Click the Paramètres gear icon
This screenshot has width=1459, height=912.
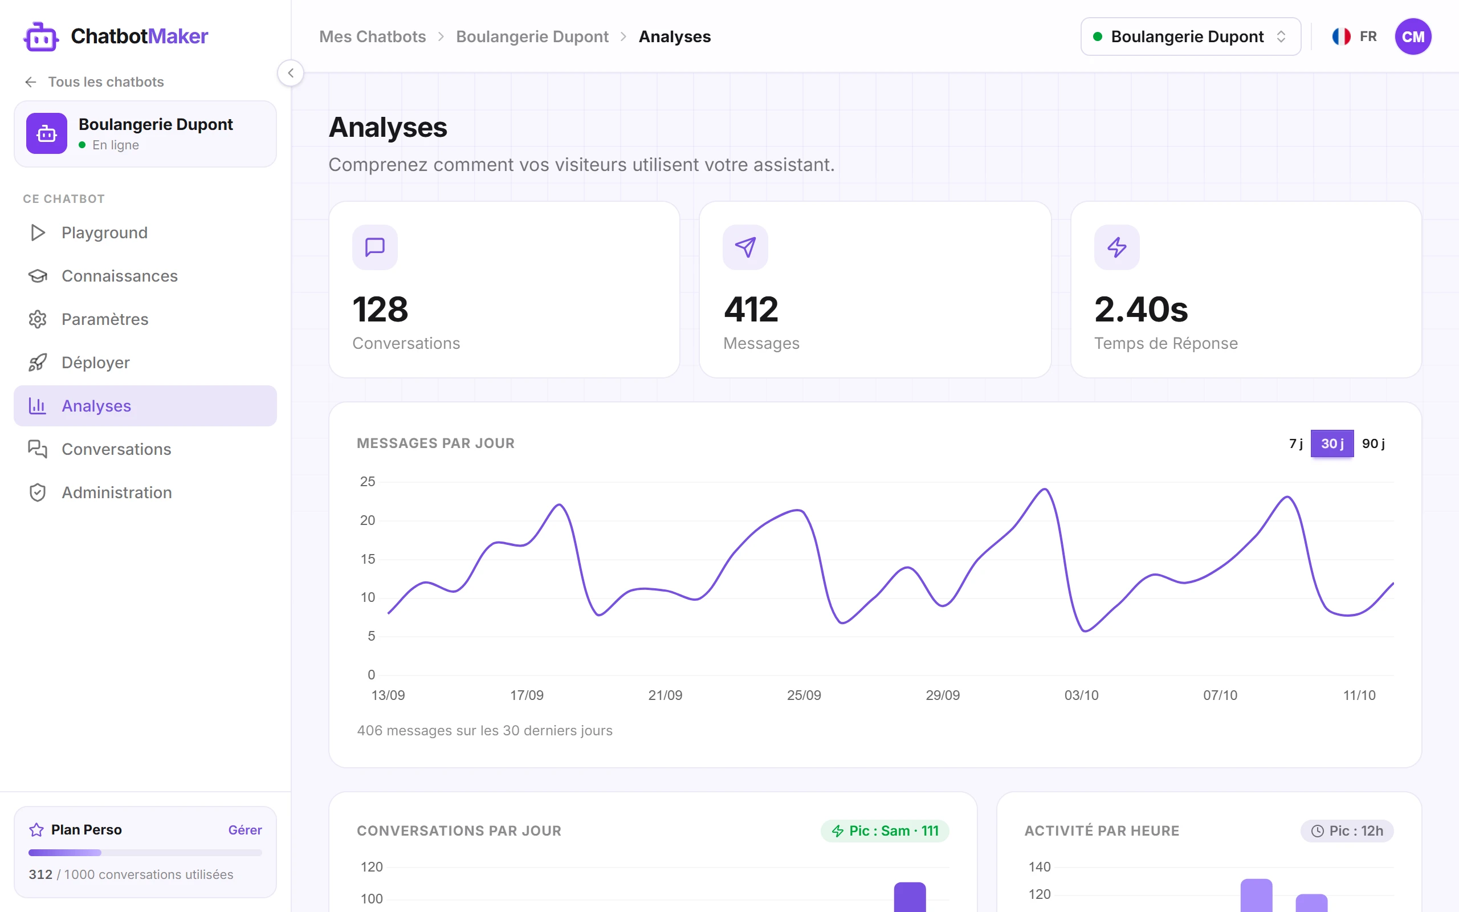click(38, 320)
